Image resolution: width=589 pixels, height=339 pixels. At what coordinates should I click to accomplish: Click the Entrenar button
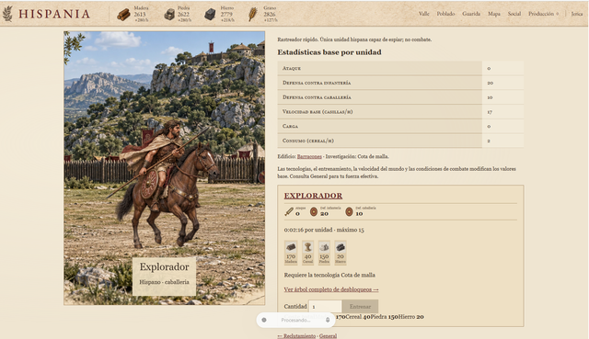[x=360, y=306]
